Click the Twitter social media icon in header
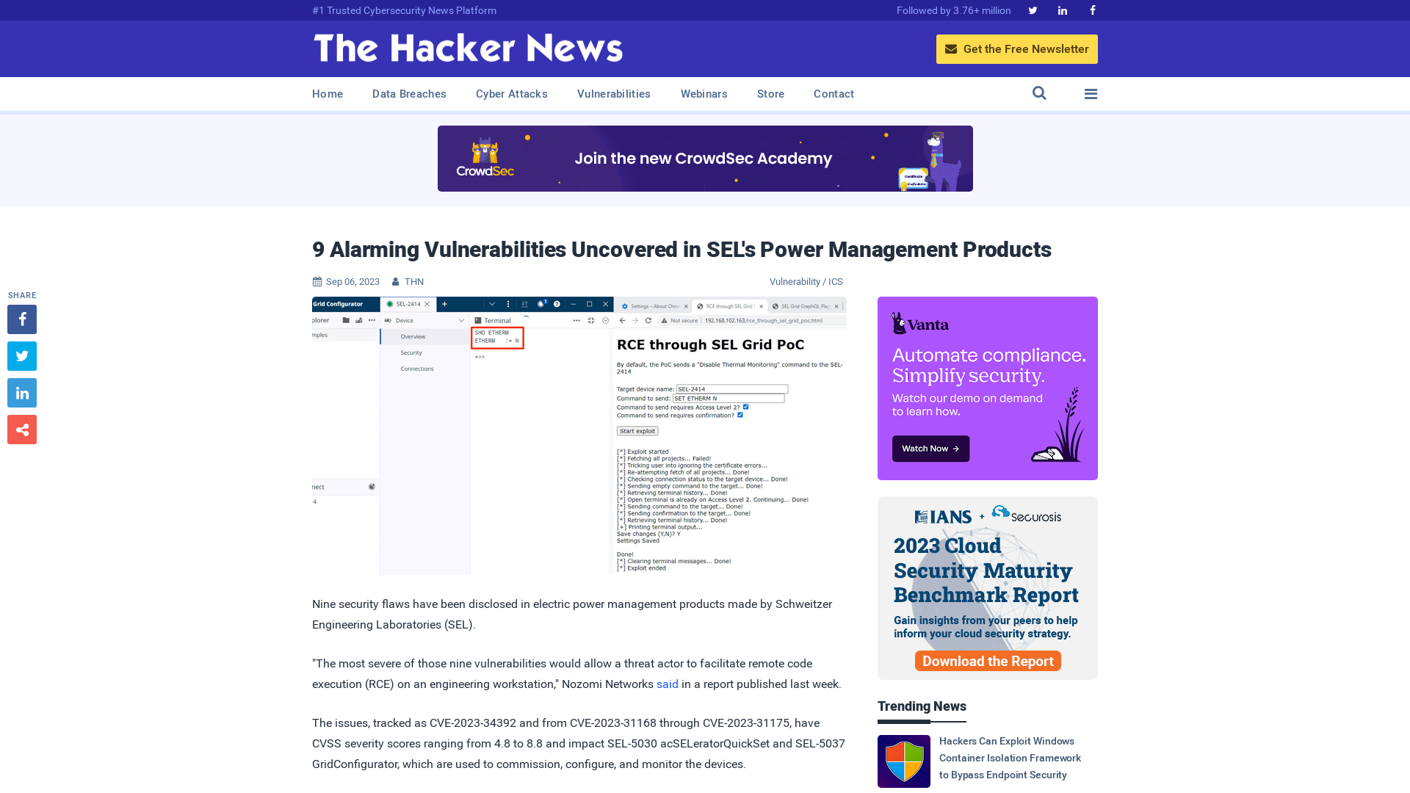The image size is (1410, 793). 1033,11
